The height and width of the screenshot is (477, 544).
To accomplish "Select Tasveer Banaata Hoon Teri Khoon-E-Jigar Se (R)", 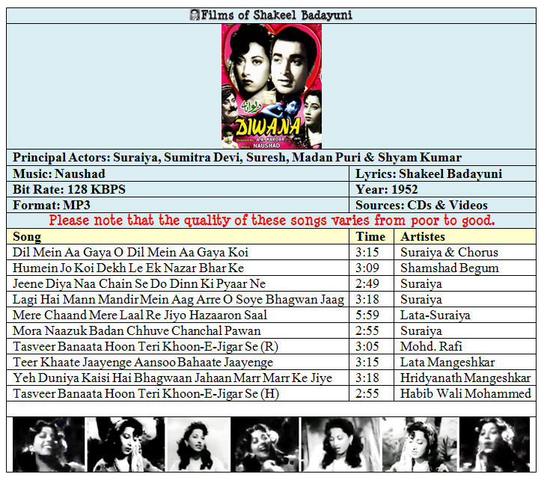I will click(145, 347).
